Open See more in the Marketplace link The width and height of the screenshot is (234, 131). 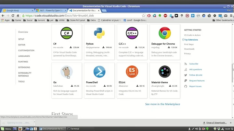162,104
